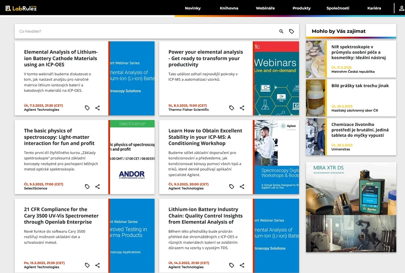The image size is (405, 273).
Task: Share the Lithium-ion Battery Cathode Materials webinar
Action: tap(97, 108)
